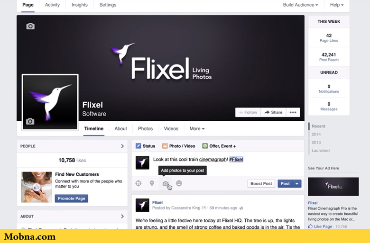
Task: Click the Promote Page button
Action: tap(72, 198)
